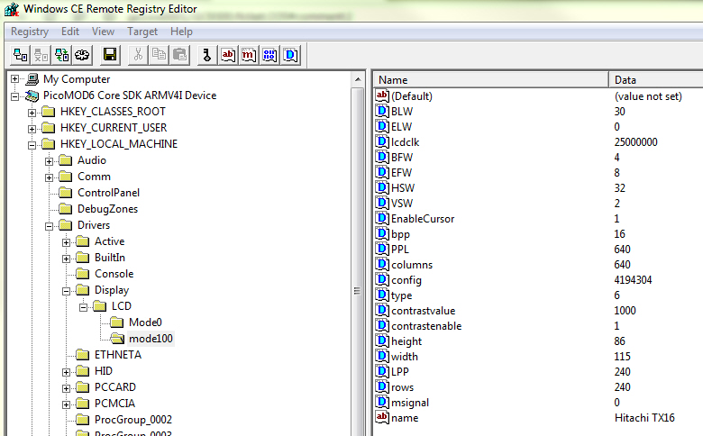703x436 pixels.
Task: Click the new binary value toolbar icon
Action: [269, 55]
